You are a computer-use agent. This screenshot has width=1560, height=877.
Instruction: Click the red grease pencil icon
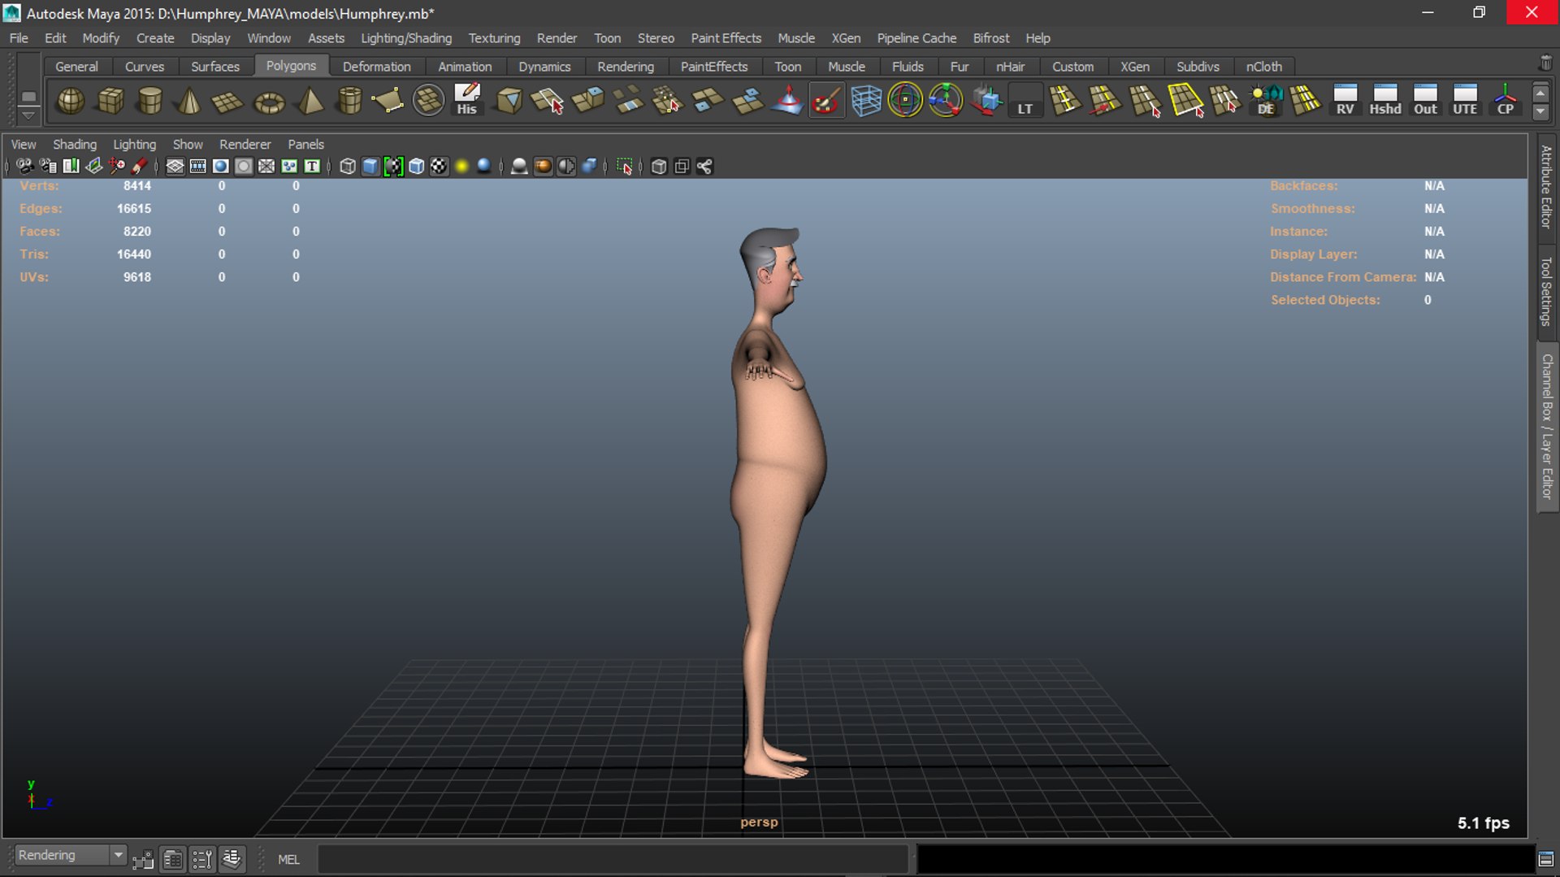tap(139, 167)
